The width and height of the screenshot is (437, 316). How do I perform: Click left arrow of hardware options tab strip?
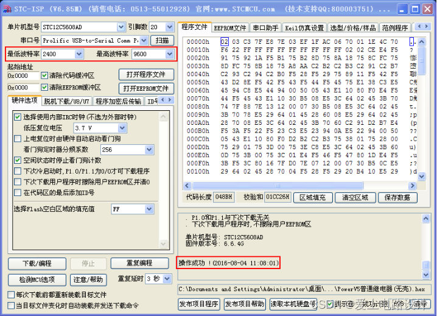pos(163,100)
